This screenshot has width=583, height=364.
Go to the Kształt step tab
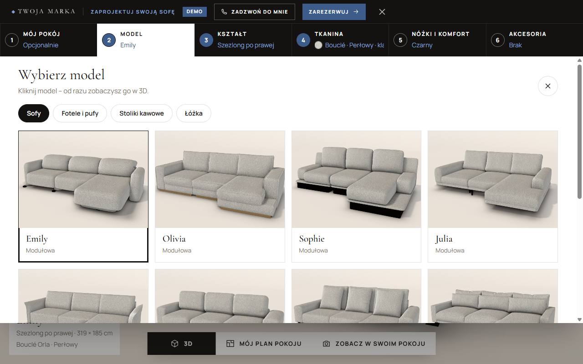click(243, 40)
